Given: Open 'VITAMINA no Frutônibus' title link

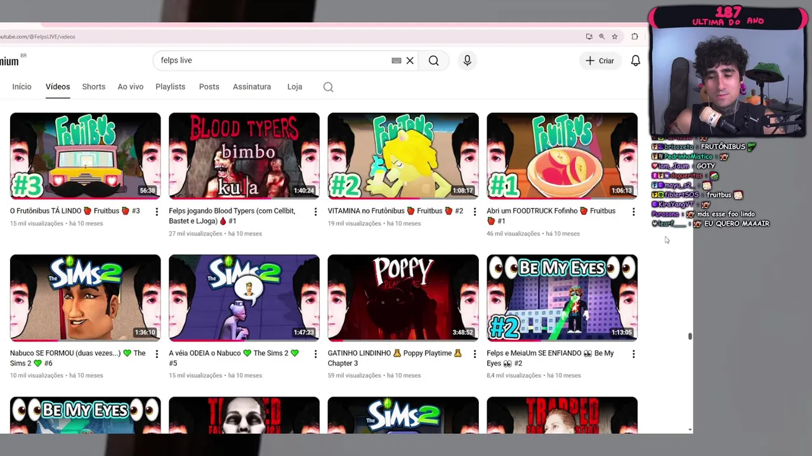Looking at the screenshot, I should click(x=395, y=211).
